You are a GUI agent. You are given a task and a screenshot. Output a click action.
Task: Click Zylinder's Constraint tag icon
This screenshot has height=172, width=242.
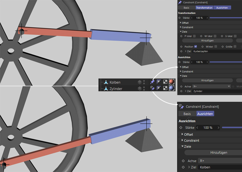(152, 88)
